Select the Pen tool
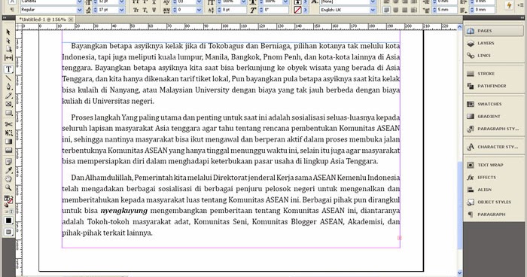This screenshot has height=277, width=527. click(8, 87)
